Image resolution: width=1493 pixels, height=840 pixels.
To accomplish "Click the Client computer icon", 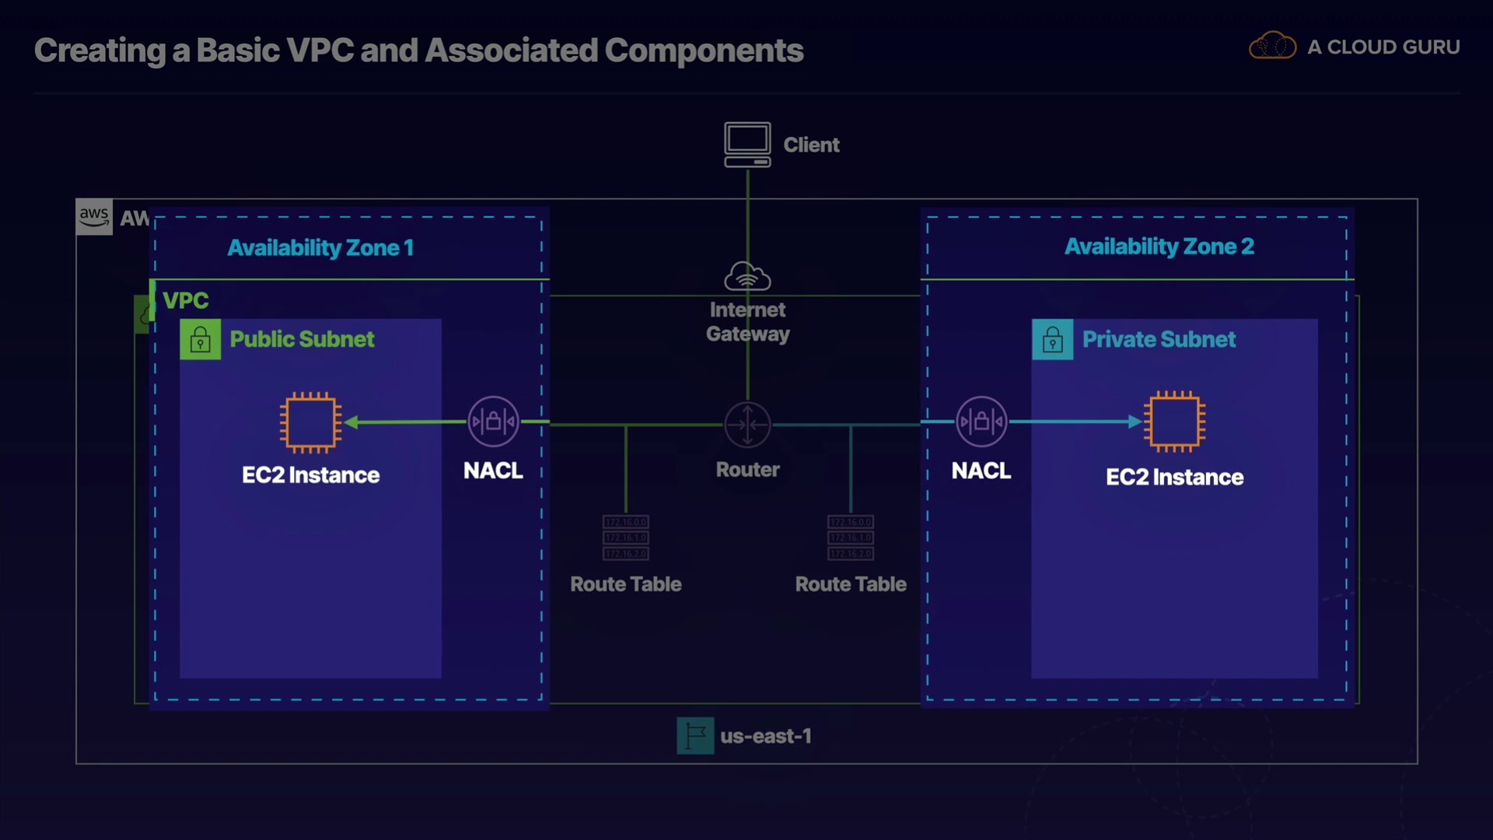I will click(x=747, y=144).
